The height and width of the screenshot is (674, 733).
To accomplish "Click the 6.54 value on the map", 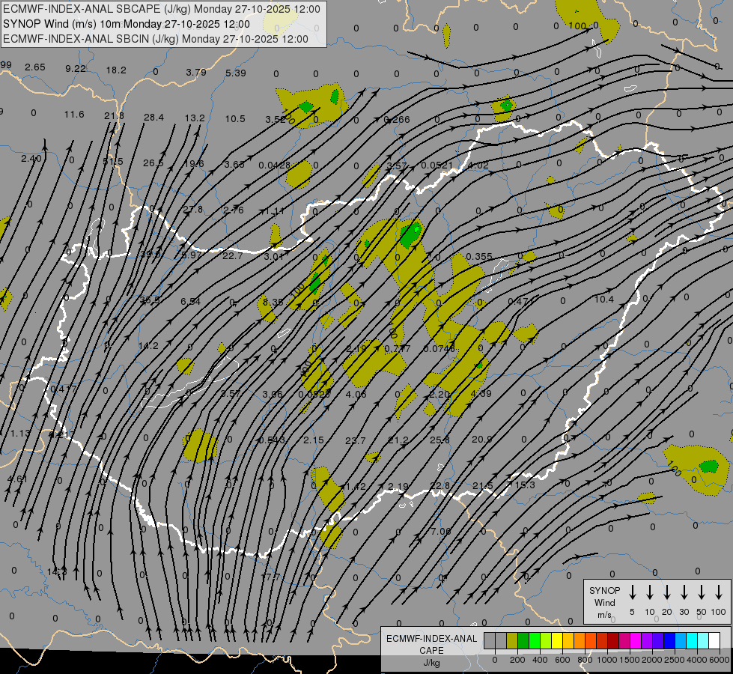I will (x=190, y=301).
